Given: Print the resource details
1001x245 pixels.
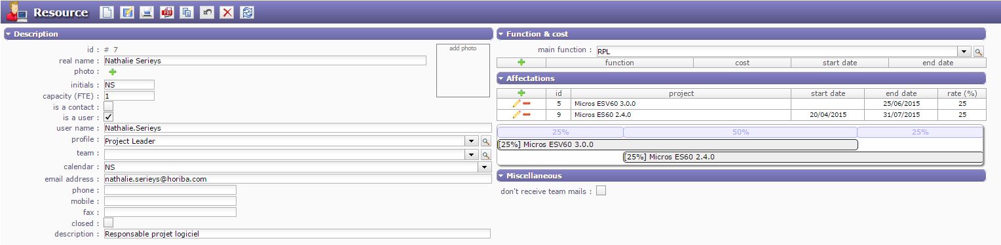Looking at the screenshot, I should (x=147, y=12).
